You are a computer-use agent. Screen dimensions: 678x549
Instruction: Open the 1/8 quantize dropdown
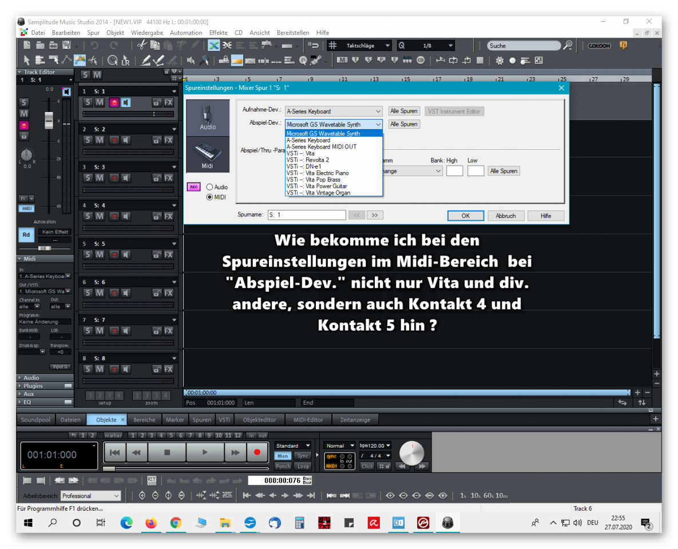coord(450,45)
